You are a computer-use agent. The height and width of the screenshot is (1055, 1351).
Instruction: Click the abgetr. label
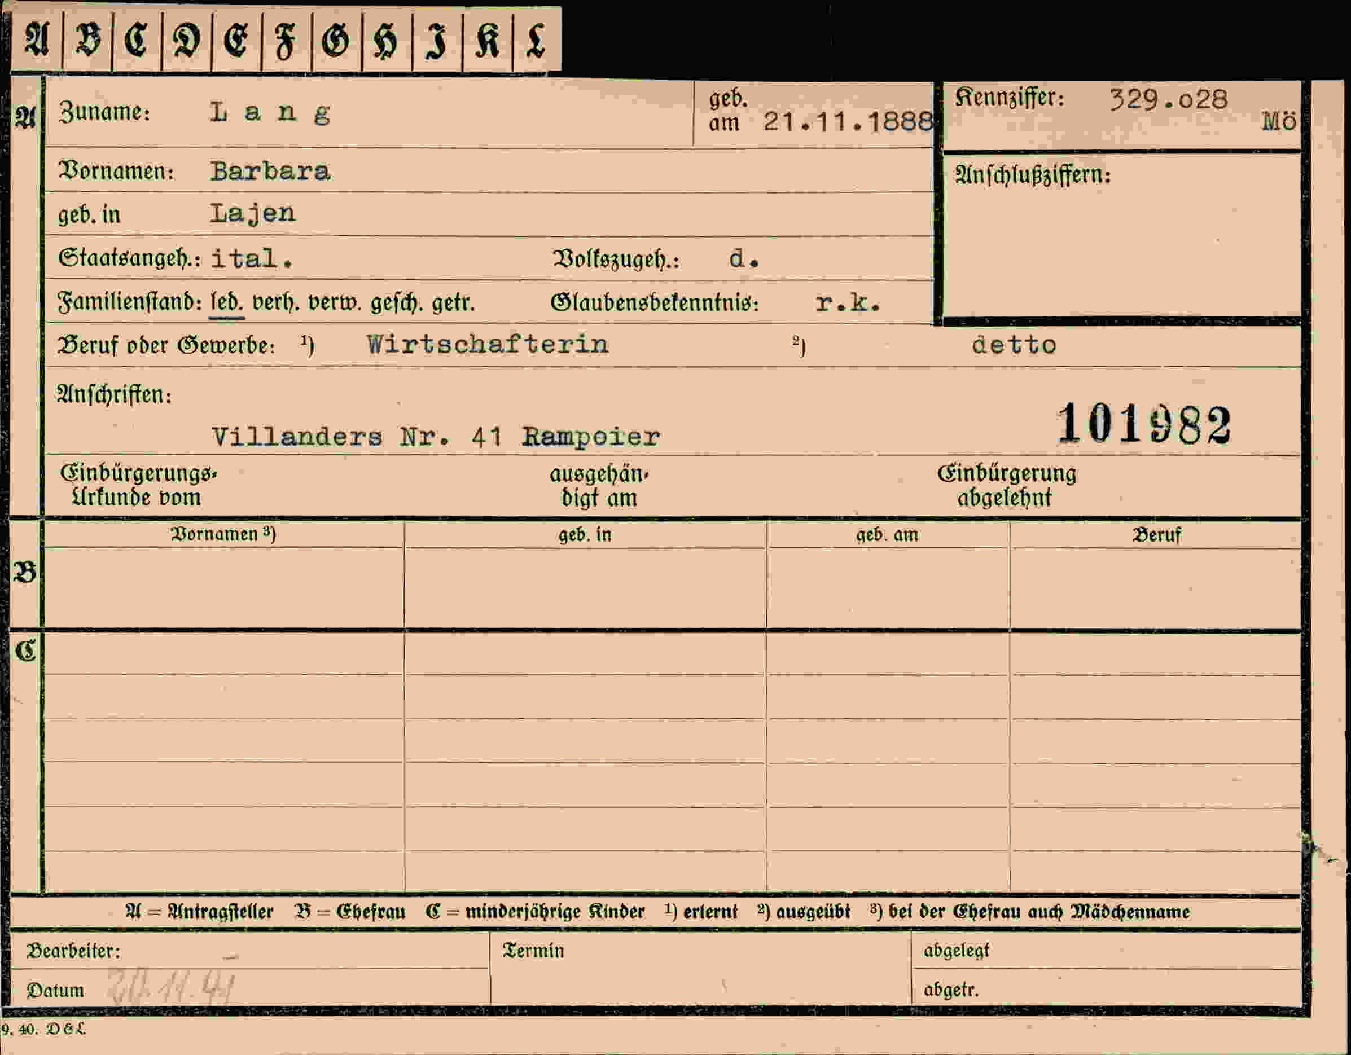coord(951,990)
